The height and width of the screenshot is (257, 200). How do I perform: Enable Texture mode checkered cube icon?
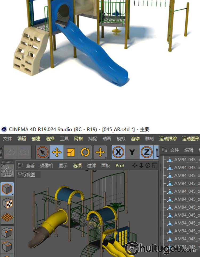click(7, 203)
